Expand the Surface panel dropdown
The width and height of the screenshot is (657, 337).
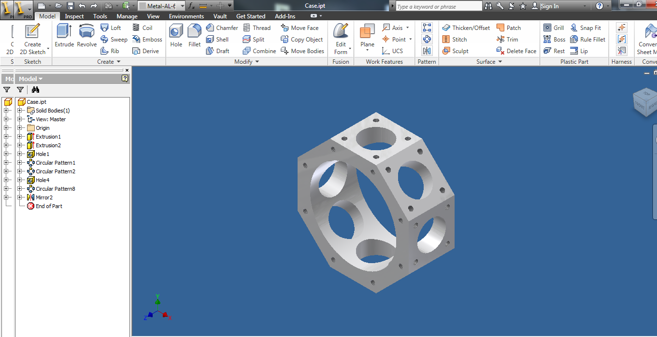pos(500,62)
